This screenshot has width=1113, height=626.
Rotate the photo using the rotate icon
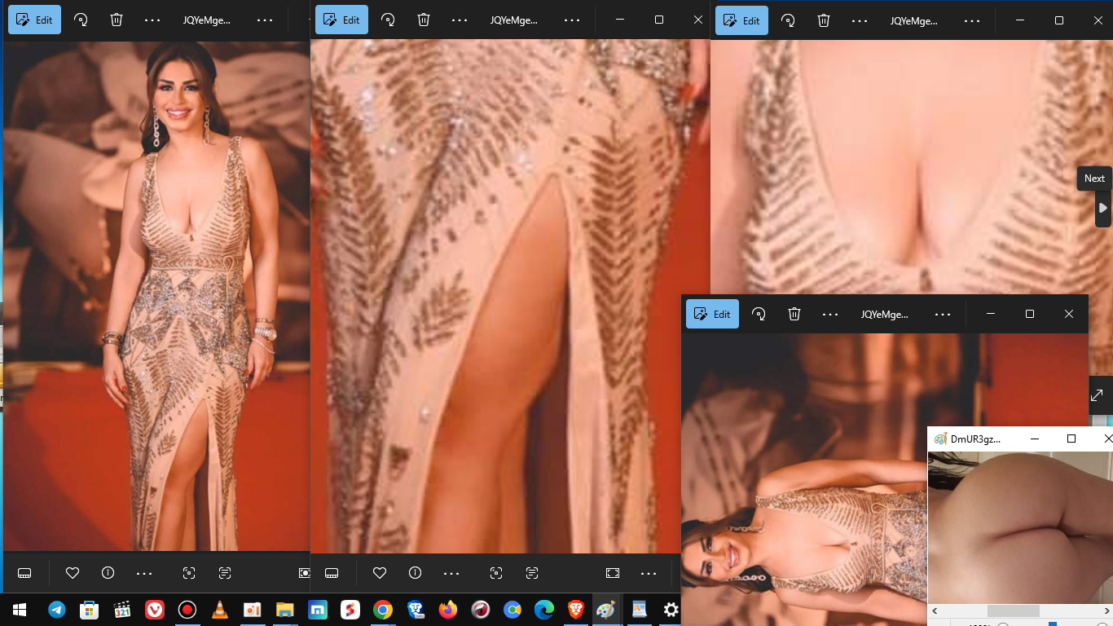[x=80, y=20]
